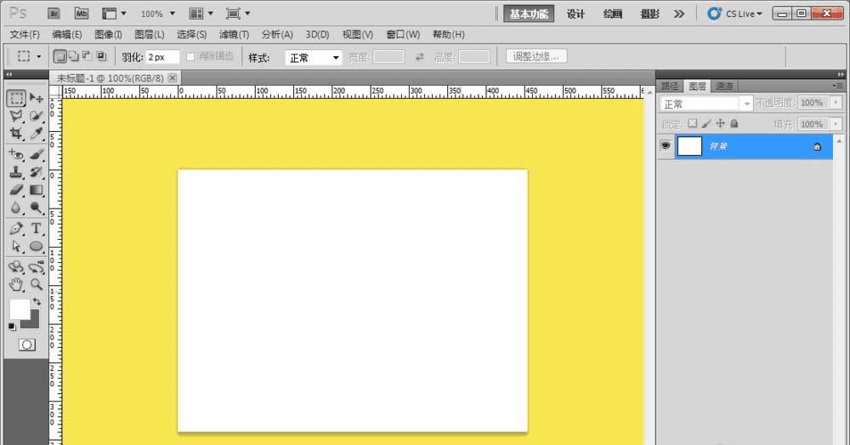The image size is (850, 445).
Task: Open the CS Live menu button
Action: (x=734, y=14)
